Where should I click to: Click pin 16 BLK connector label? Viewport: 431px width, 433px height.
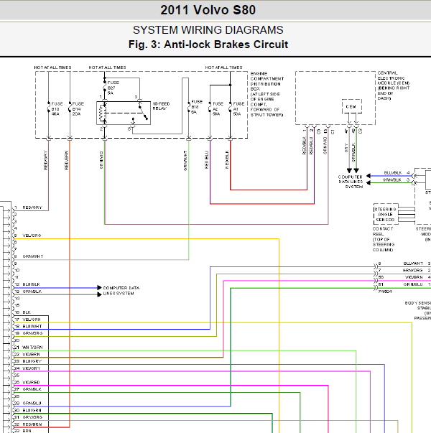(27, 312)
